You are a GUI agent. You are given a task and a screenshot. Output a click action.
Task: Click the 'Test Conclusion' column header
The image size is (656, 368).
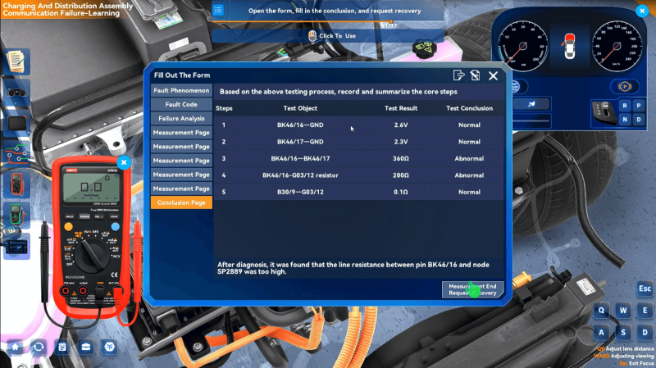469,108
